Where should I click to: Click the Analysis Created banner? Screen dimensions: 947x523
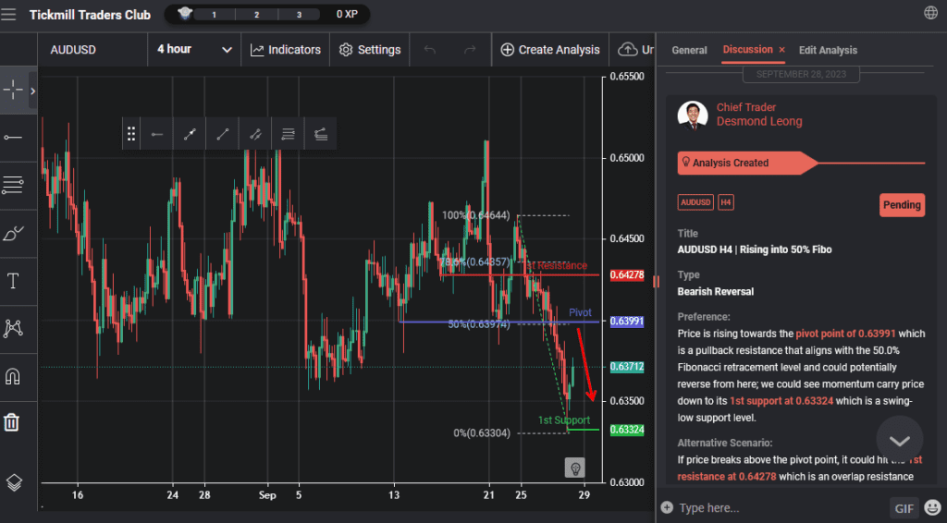tap(747, 163)
